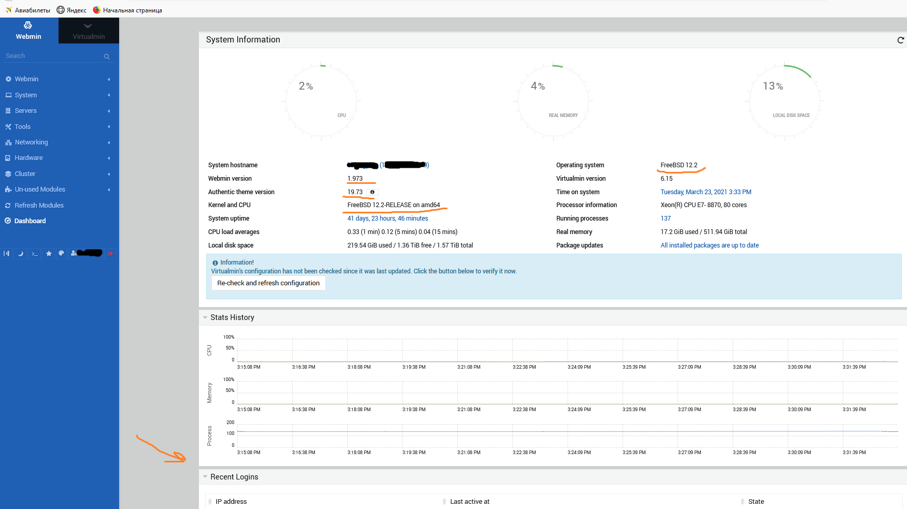Open favorites with the star icon
The image size is (907, 509).
click(49, 254)
